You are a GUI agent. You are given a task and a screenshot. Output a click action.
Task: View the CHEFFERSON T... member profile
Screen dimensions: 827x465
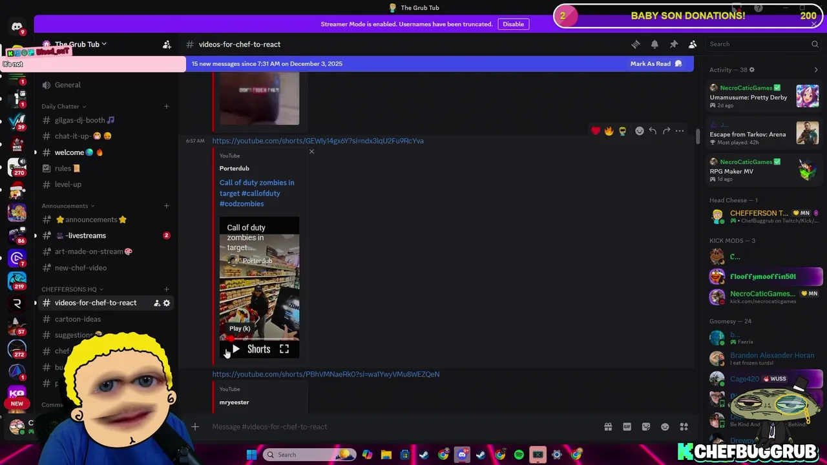click(764, 216)
